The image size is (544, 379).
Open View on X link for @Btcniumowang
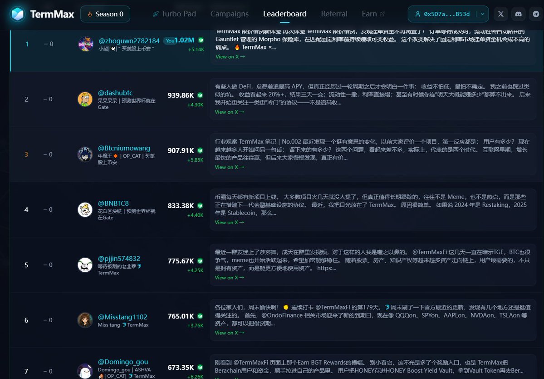click(x=229, y=167)
